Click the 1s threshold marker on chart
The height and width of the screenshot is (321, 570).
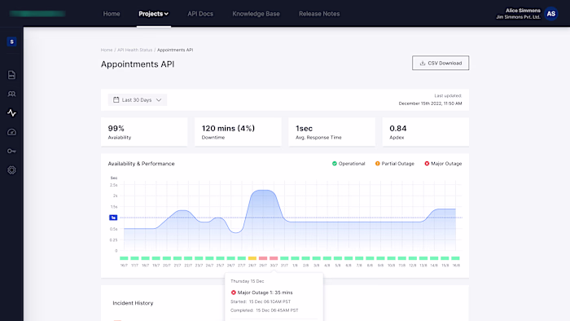[x=113, y=218]
